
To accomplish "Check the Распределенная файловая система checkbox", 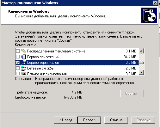I will [18, 51].
